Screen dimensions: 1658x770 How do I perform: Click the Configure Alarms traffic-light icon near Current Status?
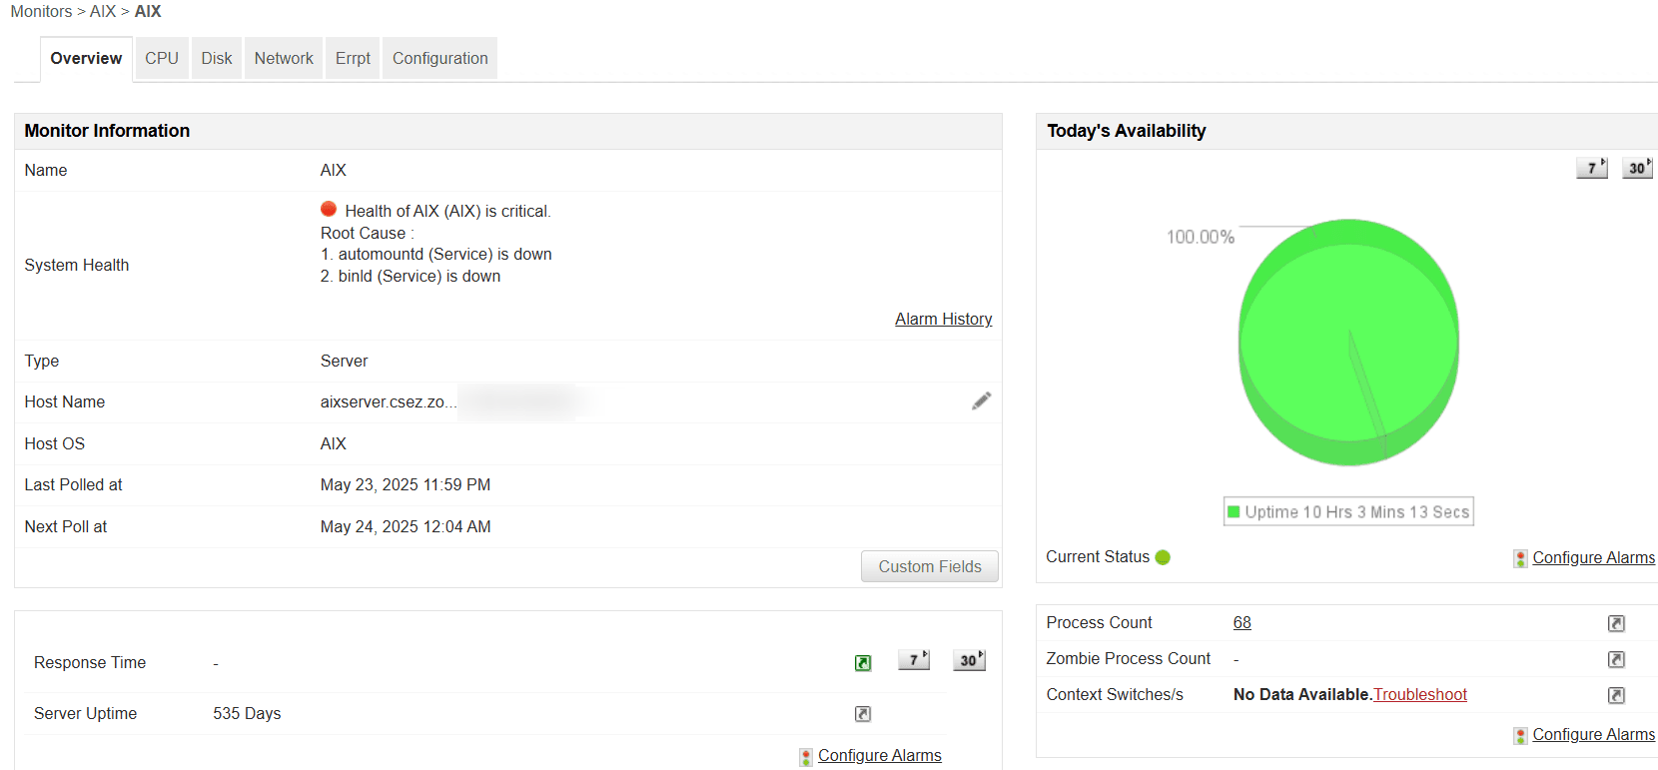pos(1520,558)
